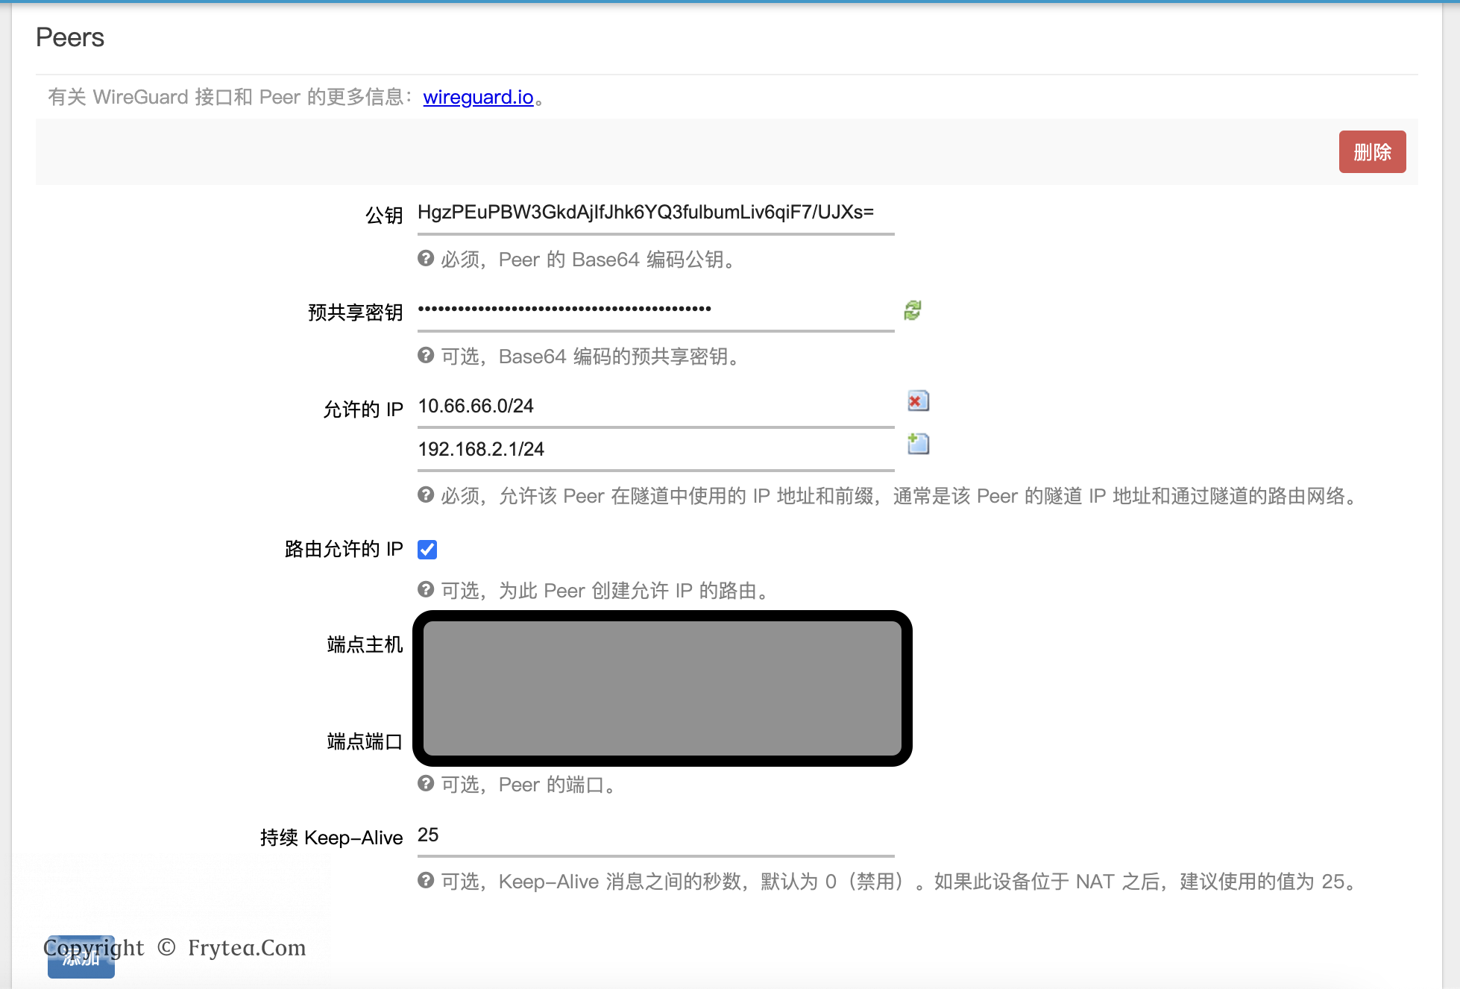Remove the 10.66.66.0/24 allowed IP entry

pos(918,401)
